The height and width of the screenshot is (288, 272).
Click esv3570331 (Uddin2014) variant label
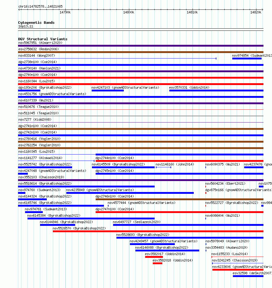(189, 87)
